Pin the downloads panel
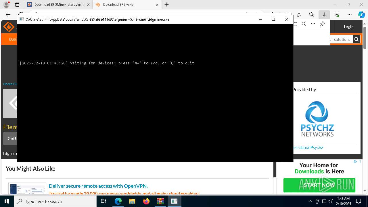The image size is (368, 207). pos(322,24)
